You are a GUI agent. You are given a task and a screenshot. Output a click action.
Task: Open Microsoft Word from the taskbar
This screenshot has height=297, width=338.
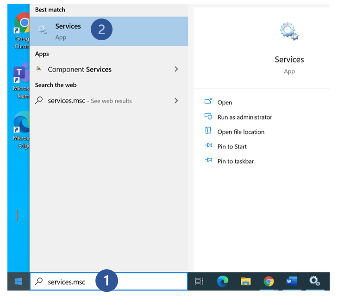(x=292, y=281)
